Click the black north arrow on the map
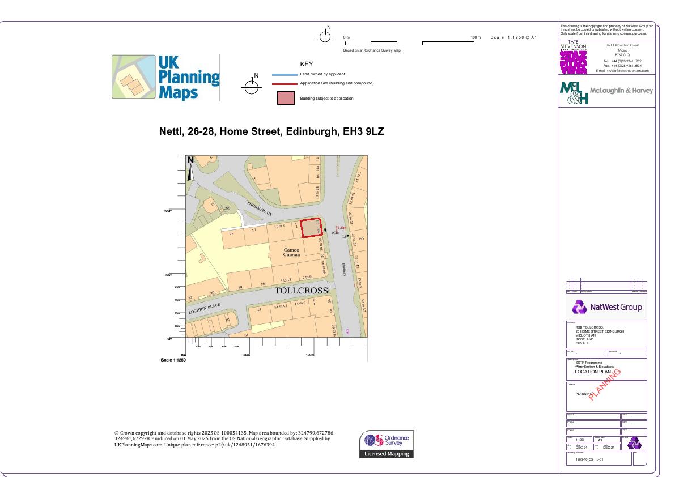Viewport: 675px width, 477px height. coord(190,168)
